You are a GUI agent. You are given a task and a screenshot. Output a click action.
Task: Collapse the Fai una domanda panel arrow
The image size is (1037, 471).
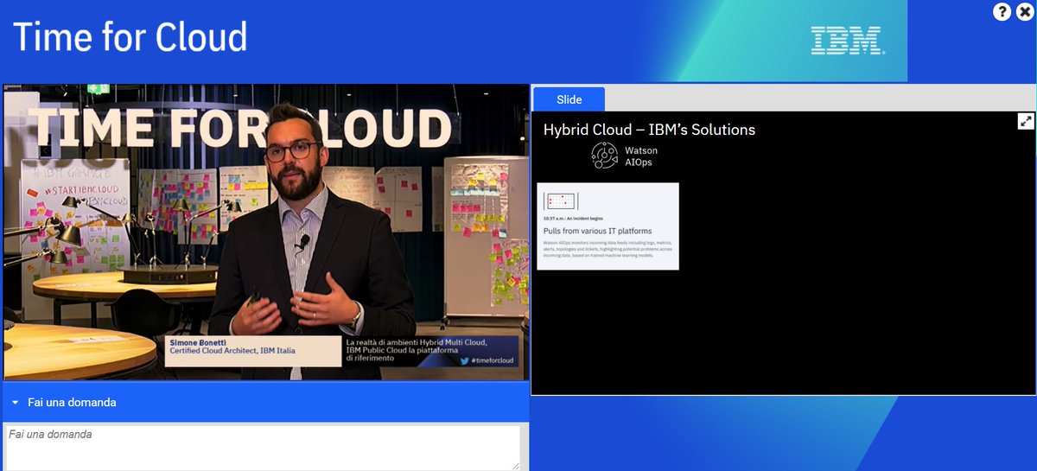click(16, 403)
